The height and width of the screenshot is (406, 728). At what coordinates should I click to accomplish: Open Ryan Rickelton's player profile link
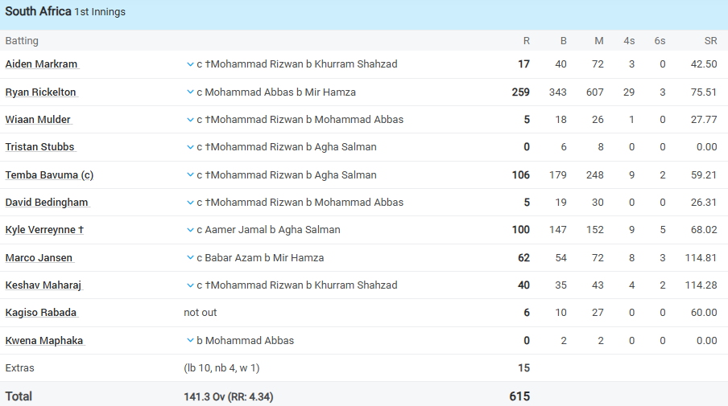click(40, 92)
